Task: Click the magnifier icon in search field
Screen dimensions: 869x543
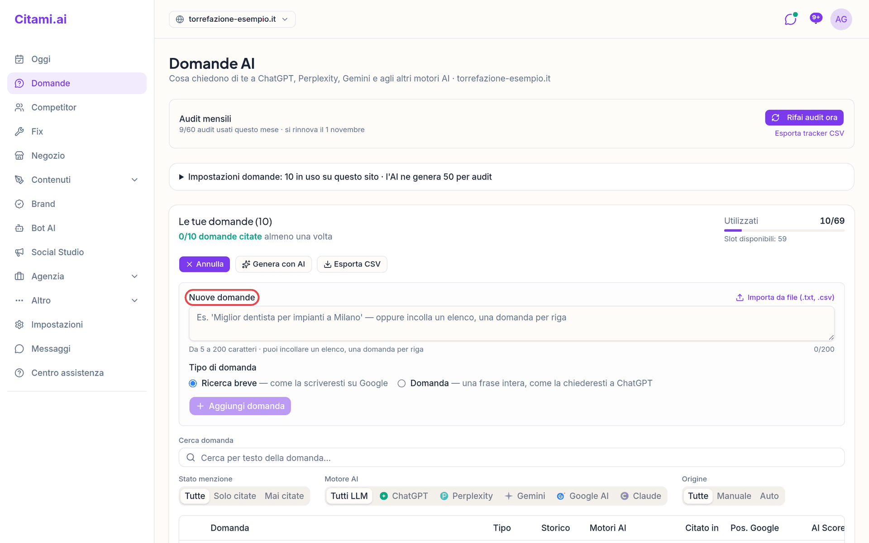Action: (191, 457)
